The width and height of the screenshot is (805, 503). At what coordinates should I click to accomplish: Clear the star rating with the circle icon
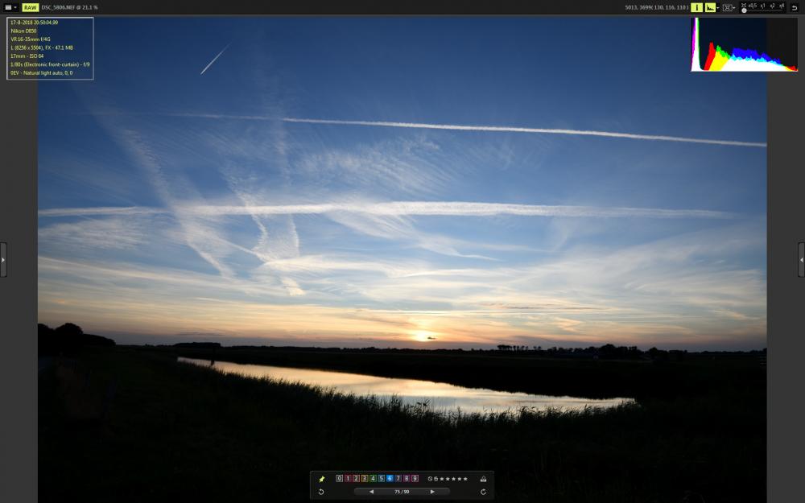point(430,479)
